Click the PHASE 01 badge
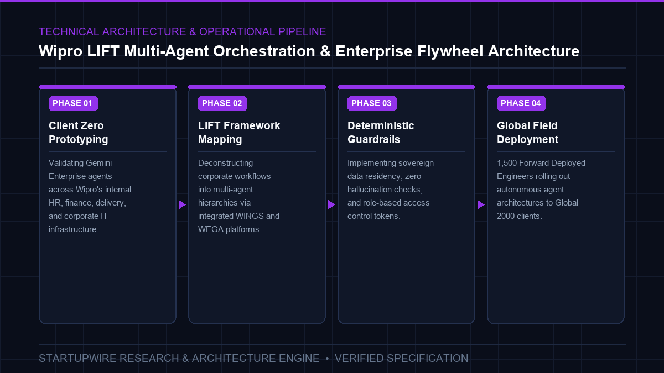 point(73,103)
